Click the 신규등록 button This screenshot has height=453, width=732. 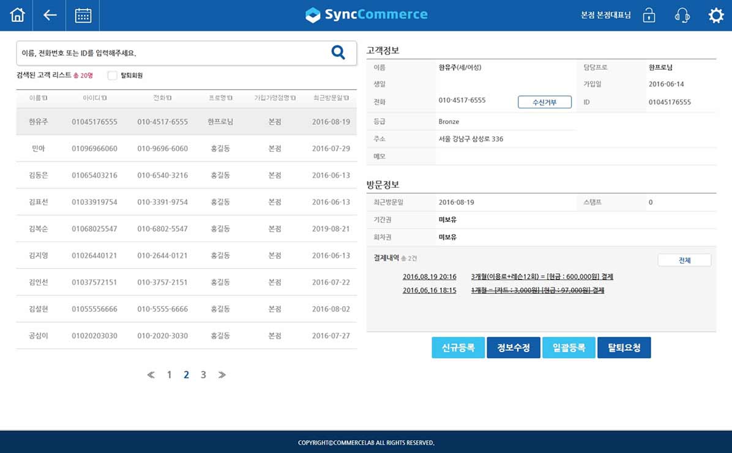coord(458,348)
